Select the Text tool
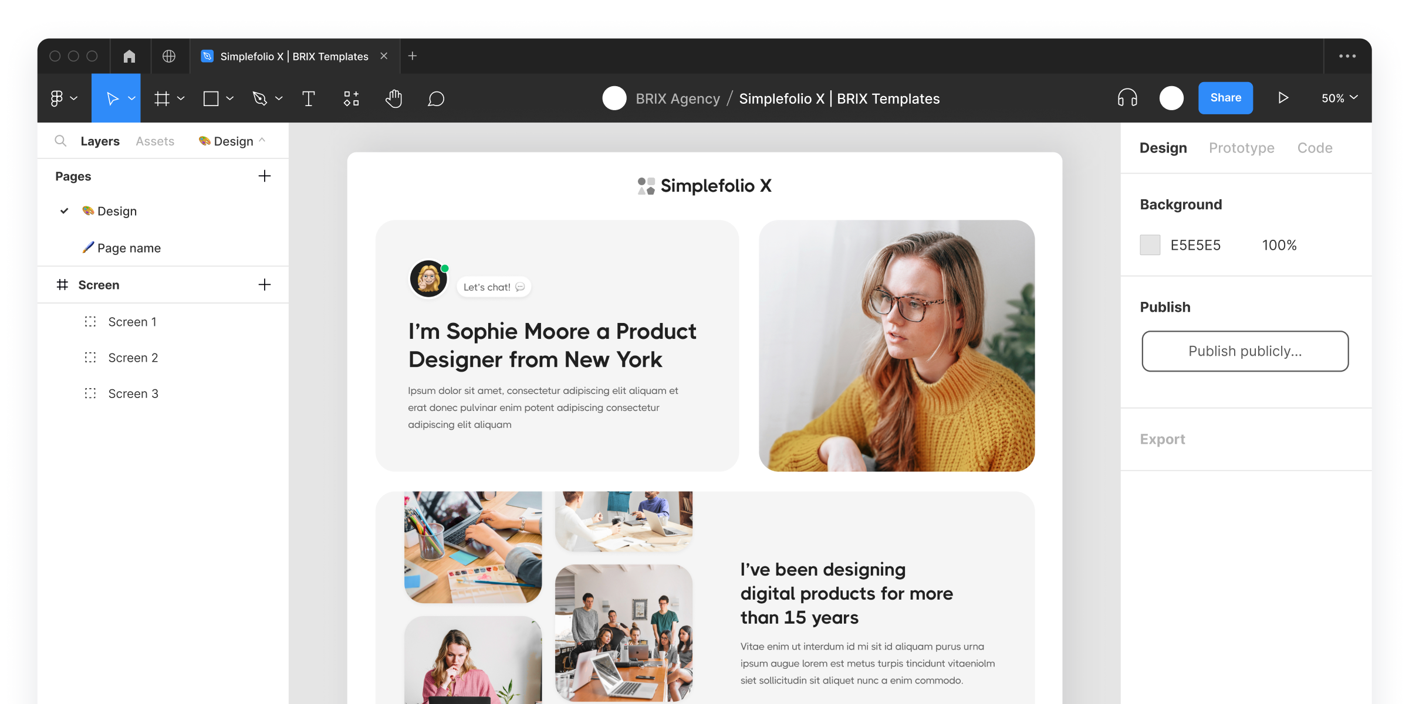Image resolution: width=1409 pixels, height=704 pixels. pyautogui.click(x=309, y=98)
